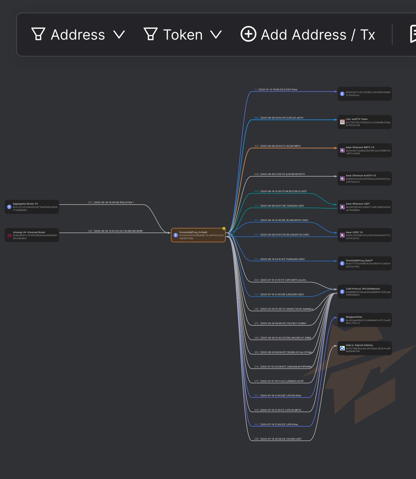Viewport: 416px width, 479px height.
Task: Click the Aggregation Router V5 address hash
Action: coord(35,208)
